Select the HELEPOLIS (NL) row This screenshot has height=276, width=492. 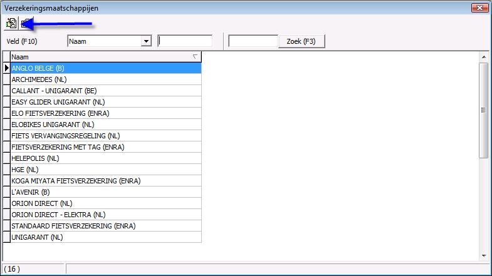pyautogui.click(x=106, y=158)
